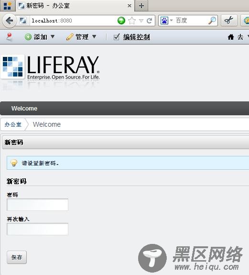
Task: Open the 管理 menu
Action: [81, 37]
